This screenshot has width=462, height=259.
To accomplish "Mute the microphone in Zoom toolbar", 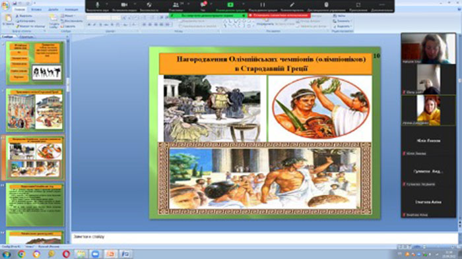I will coord(98,5).
